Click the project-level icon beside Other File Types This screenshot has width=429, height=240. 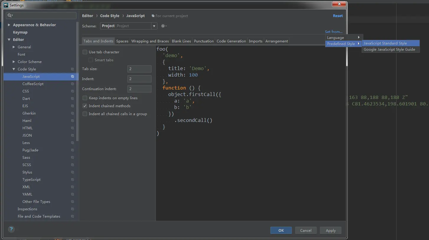click(72, 202)
